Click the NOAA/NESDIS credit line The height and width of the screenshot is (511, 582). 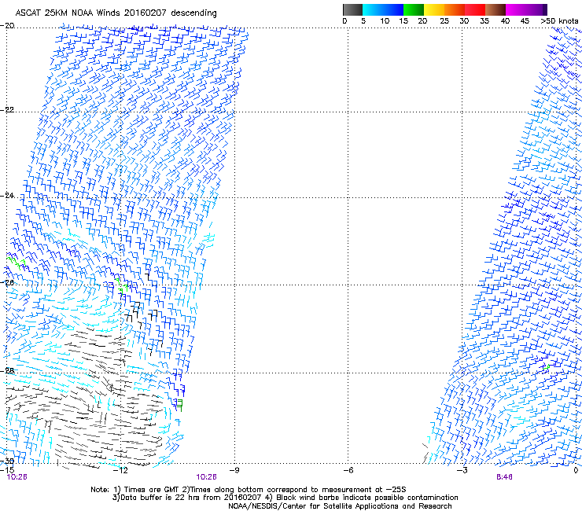point(340,506)
